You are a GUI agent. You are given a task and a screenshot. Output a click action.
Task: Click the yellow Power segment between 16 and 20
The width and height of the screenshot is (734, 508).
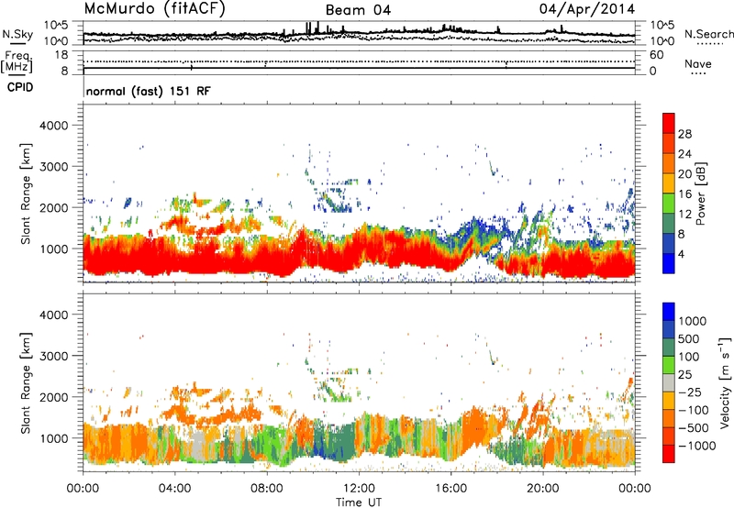pyautogui.click(x=669, y=182)
